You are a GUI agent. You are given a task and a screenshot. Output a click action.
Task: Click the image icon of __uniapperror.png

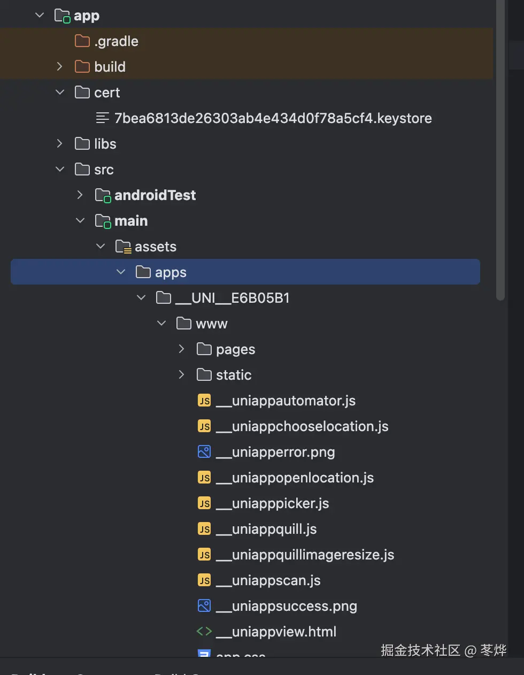pyautogui.click(x=204, y=452)
